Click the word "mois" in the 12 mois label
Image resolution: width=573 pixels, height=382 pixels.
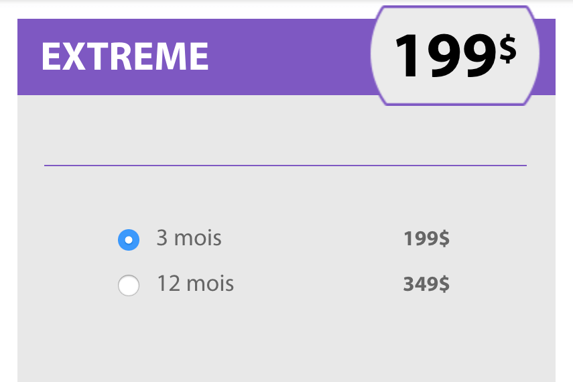click(x=210, y=283)
